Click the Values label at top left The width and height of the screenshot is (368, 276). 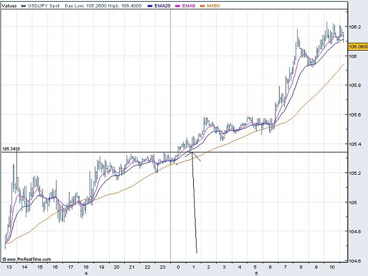pos(9,6)
